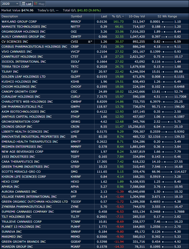
Task: Click the CARA symbol
Action: tap(75, 162)
